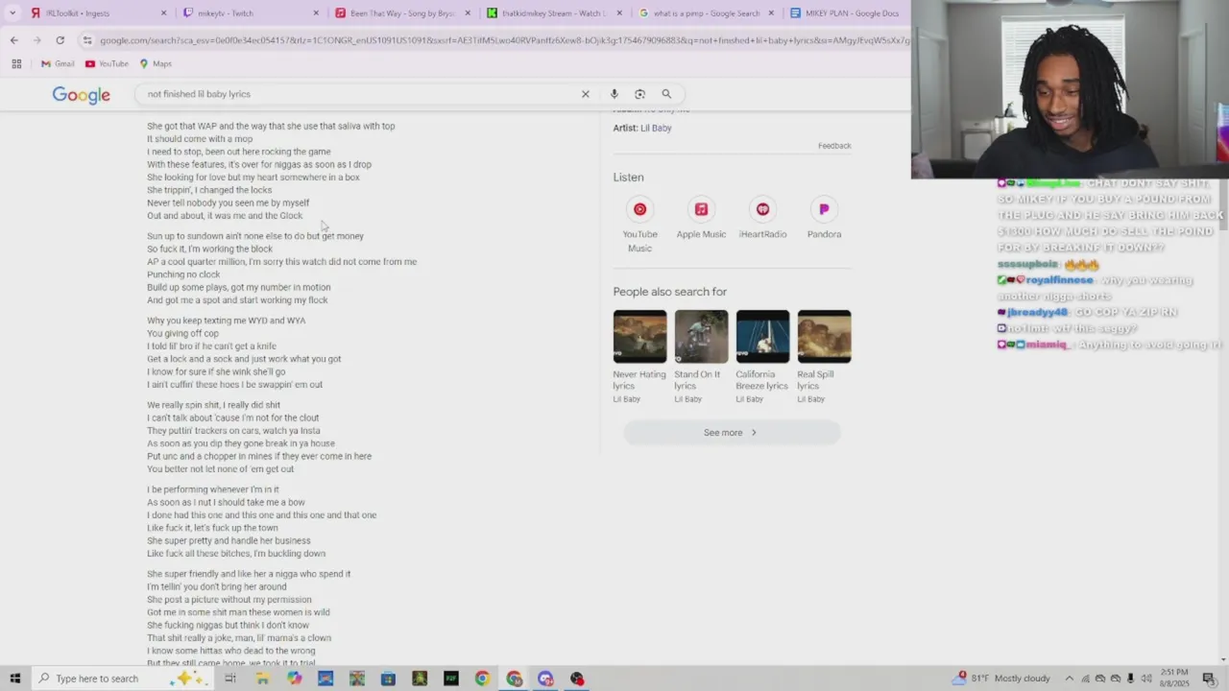Image resolution: width=1229 pixels, height=691 pixels.
Task: Click the Feedback link
Action: 834,146
